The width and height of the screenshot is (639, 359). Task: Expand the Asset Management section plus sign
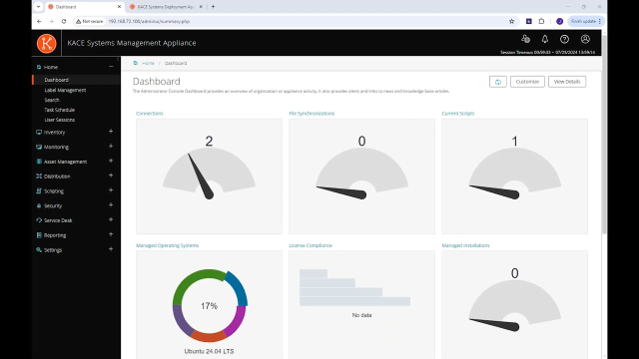point(111,161)
